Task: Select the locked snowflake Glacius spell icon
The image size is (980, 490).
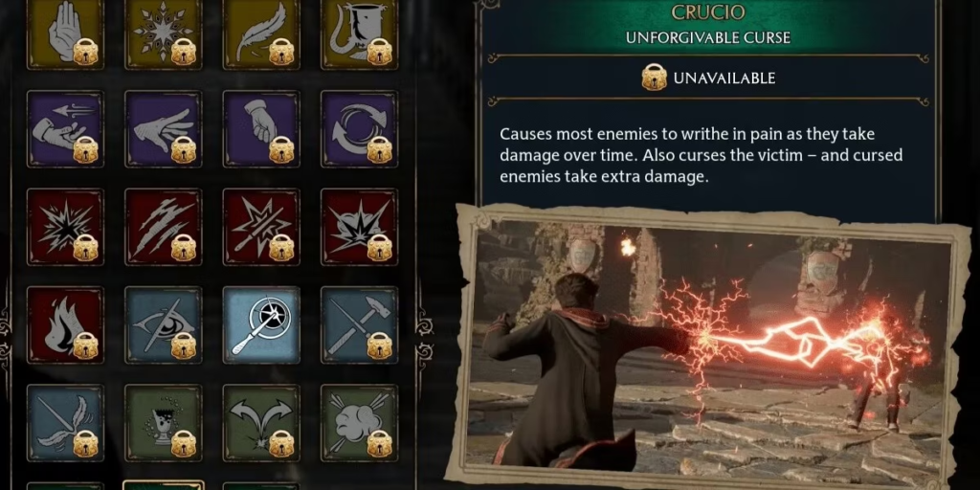Action: (163, 33)
